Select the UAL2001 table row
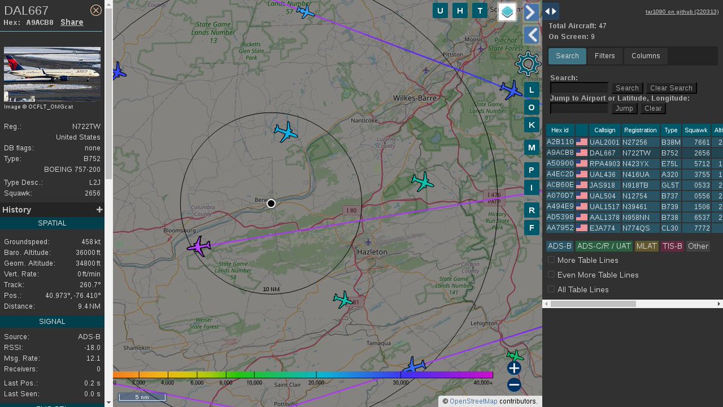This screenshot has height=407, width=723. pyautogui.click(x=634, y=142)
